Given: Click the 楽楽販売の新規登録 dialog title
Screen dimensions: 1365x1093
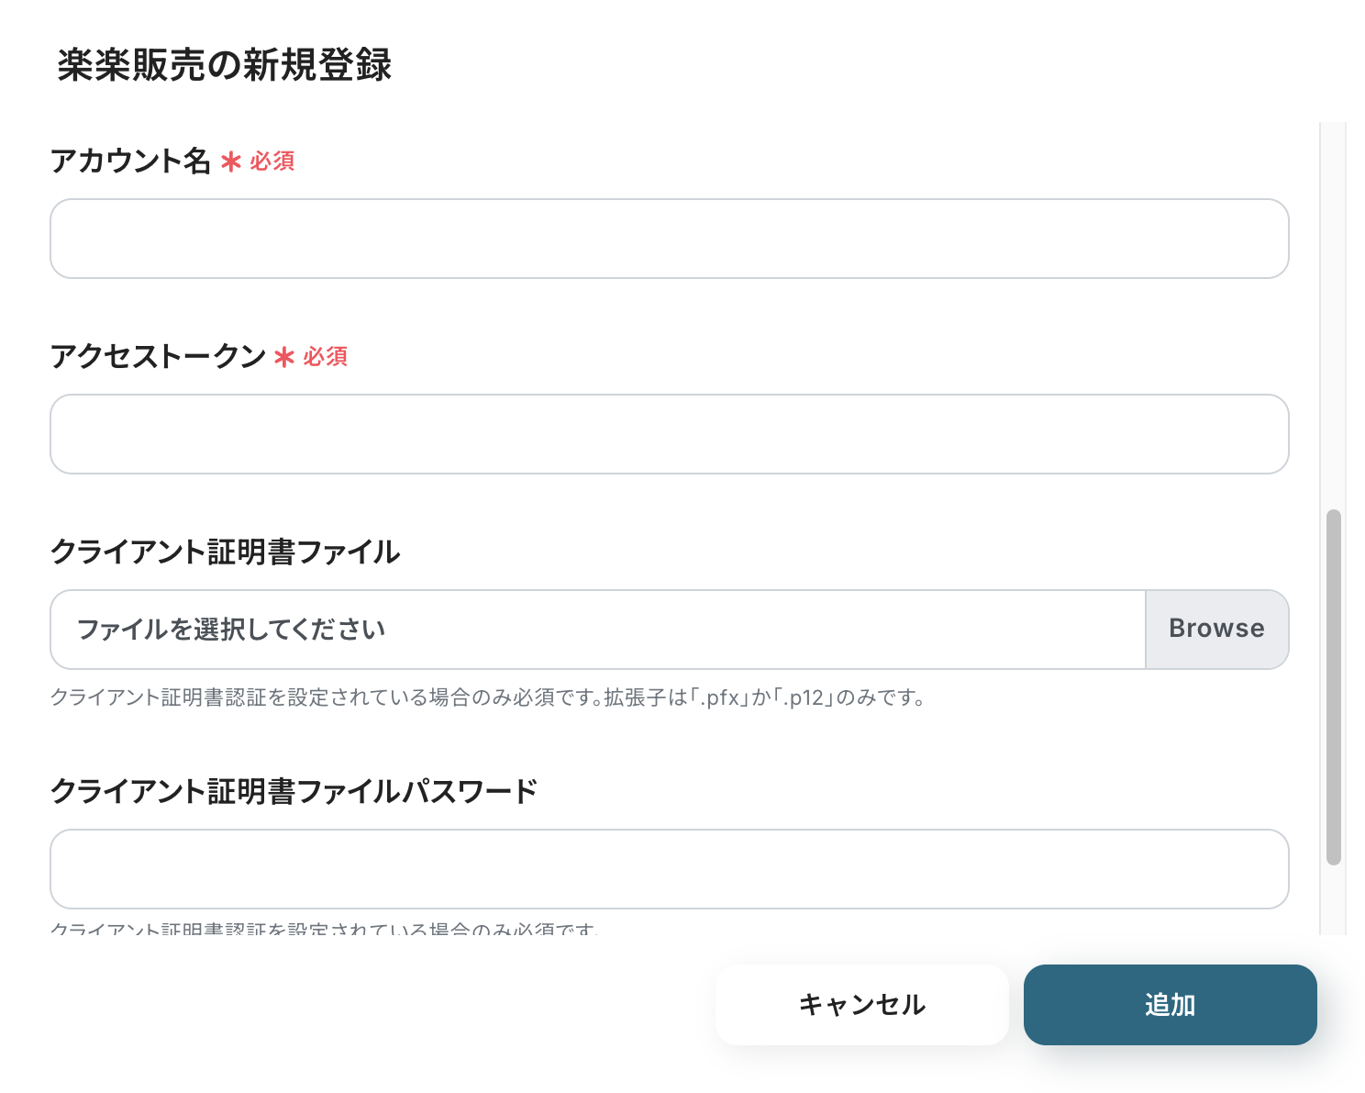Looking at the screenshot, I should (225, 65).
